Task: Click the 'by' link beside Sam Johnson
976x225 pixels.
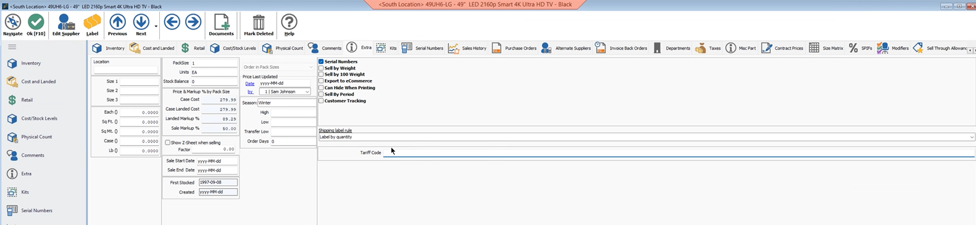Action: click(250, 92)
